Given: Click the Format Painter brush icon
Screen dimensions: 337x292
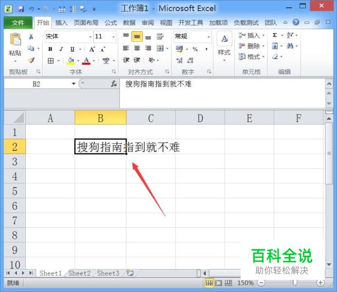Looking at the screenshot, I should pyautogui.click(x=31, y=60).
